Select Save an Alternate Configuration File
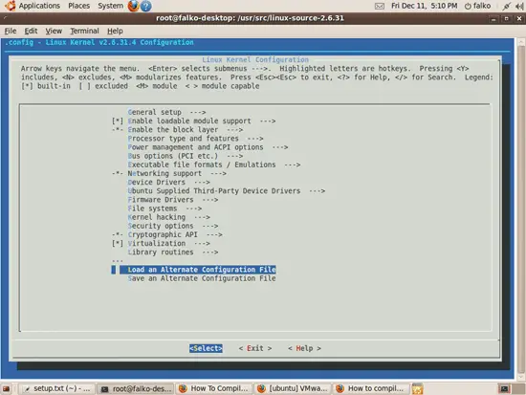 click(x=202, y=278)
